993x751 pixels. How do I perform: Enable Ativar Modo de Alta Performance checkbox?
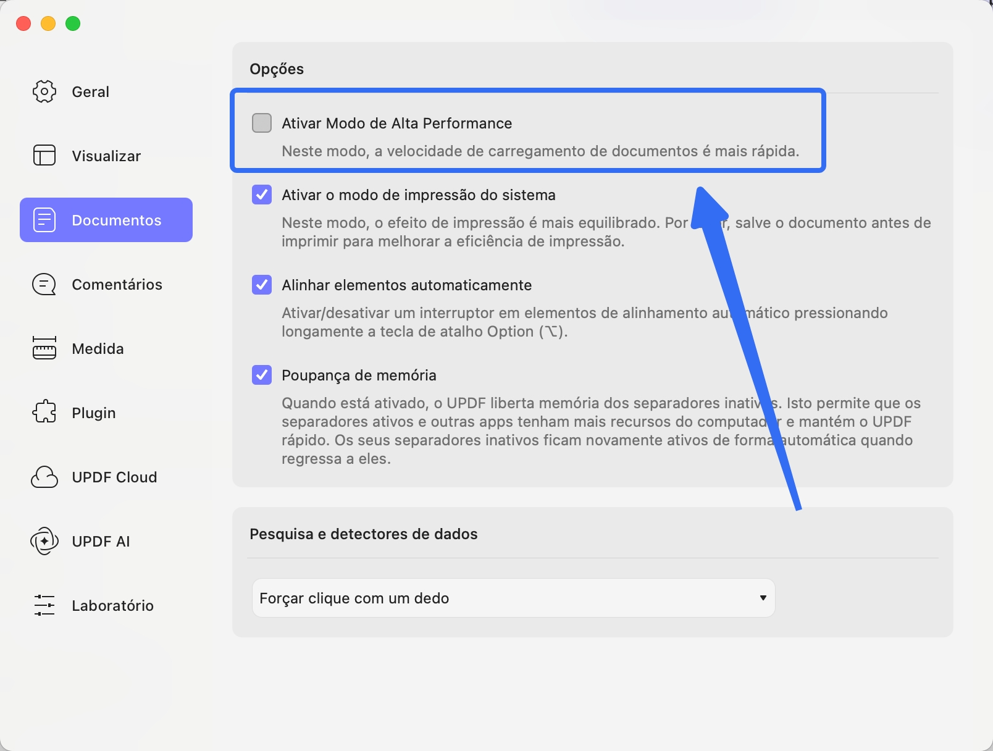(x=262, y=123)
